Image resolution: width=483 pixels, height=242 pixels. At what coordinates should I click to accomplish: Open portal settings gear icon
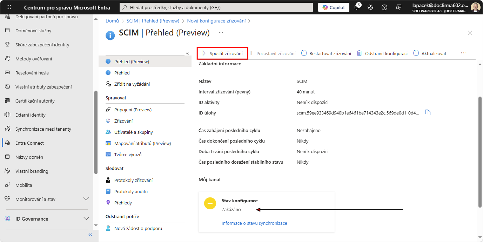click(x=370, y=7)
